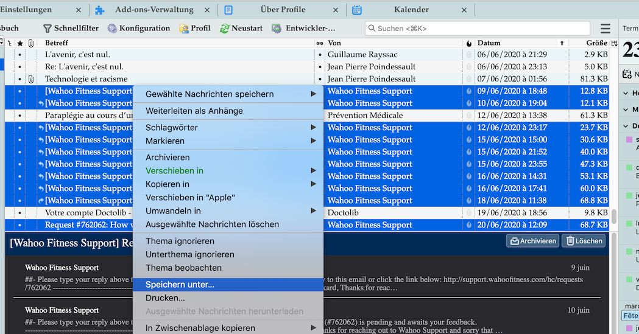The image size is (639, 334).
Task: Sort by the Betreff column header
Action: pyautogui.click(x=175, y=43)
